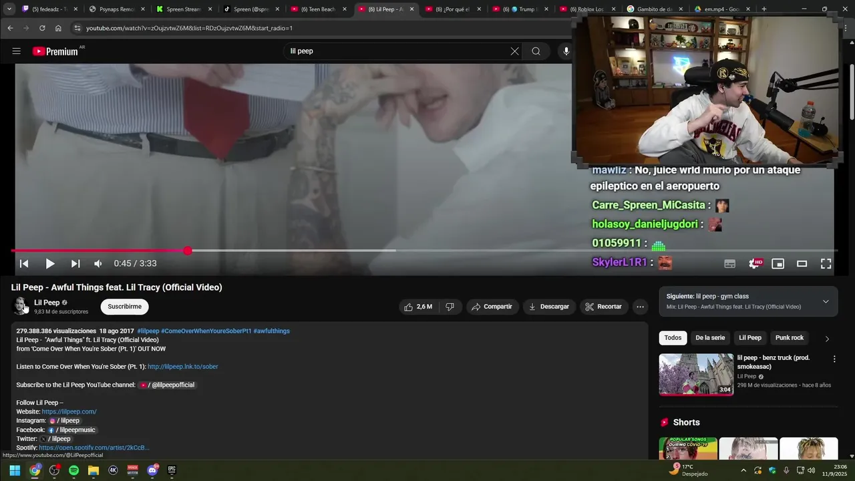The height and width of the screenshot is (481, 855).
Task: Click the #lilpeep hashtag
Action: pyautogui.click(x=148, y=331)
